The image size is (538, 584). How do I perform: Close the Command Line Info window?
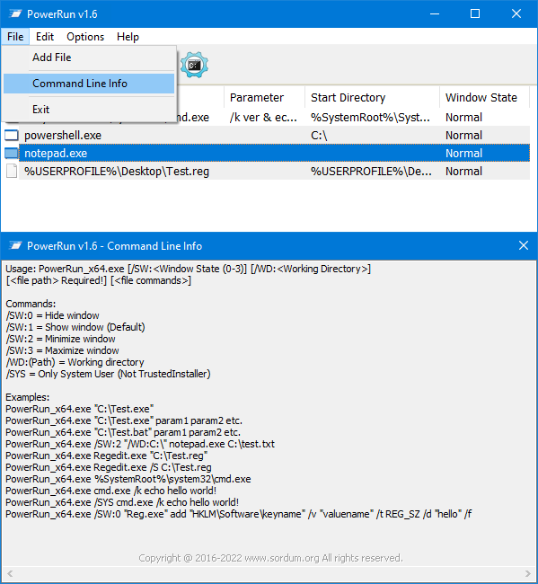click(524, 245)
